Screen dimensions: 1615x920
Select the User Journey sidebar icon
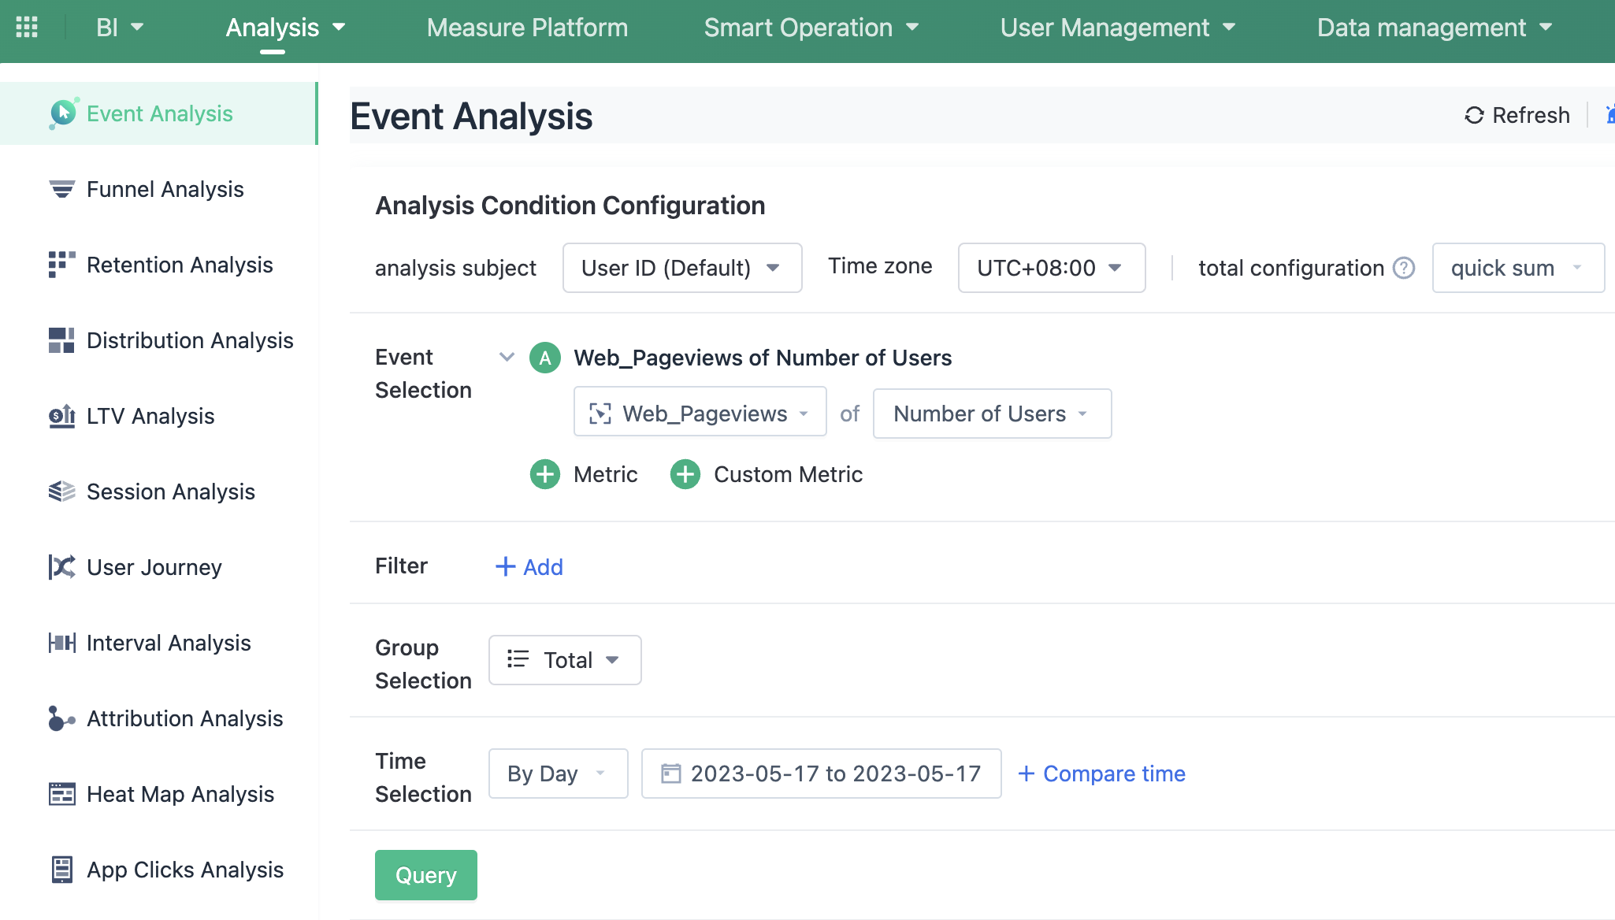coord(61,566)
